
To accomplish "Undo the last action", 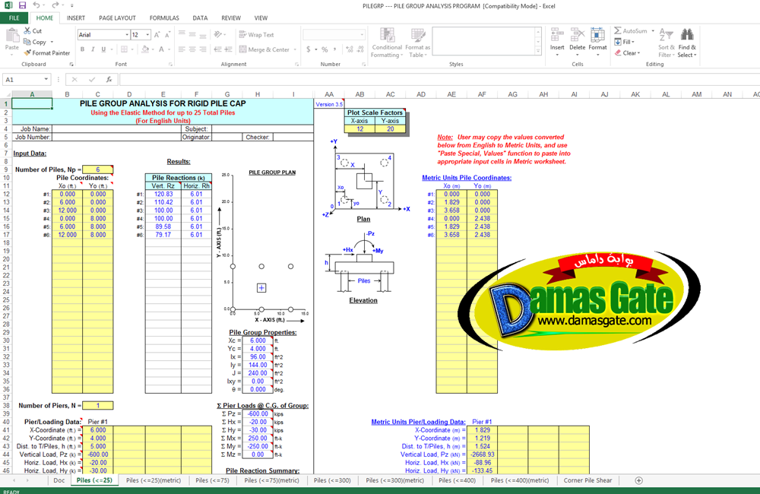I will (x=36, y=5).
